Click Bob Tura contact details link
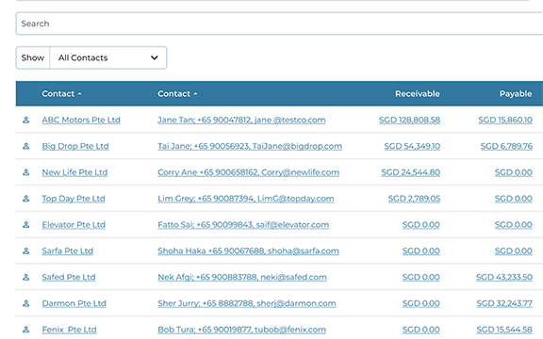Image resolution: width=543 pixels, height=339 pixels. [241, 330]
